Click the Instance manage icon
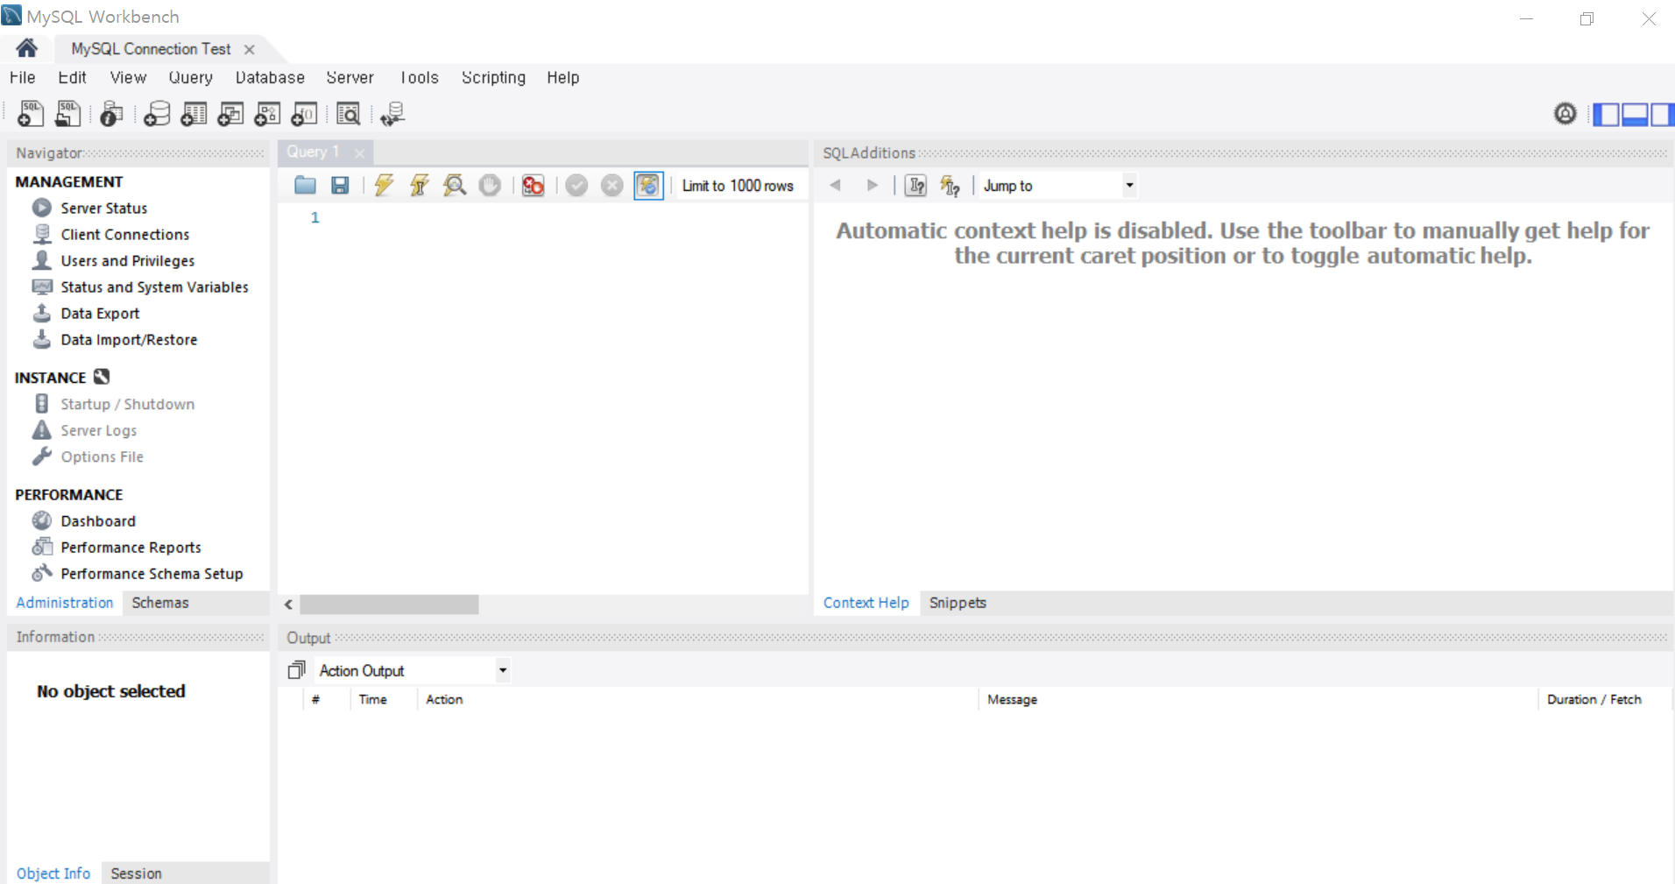Image resolution: width=1675 pixels, height=884 pixels. tap(102, 377)
